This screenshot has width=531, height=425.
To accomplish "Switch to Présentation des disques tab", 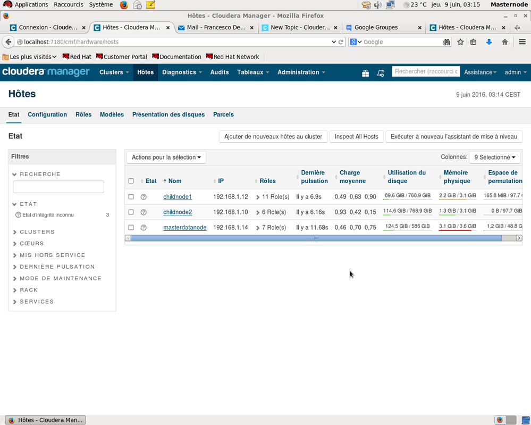I will point(168,114).
